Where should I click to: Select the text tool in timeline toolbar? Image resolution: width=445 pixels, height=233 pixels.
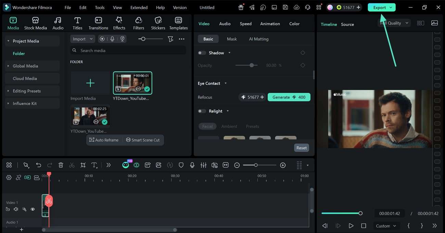pos(94,165)
